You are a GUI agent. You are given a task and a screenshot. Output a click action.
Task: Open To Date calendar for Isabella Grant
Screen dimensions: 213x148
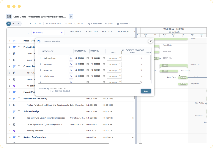tap(104, 76)
